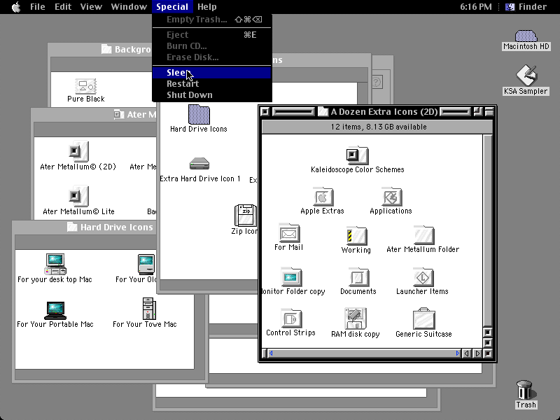Image resolution: width=560 pixels, height=420 pixels.
Task: Click the question mark help icon behind the menu
Action: pyautogui.click(x=377, y=82)
